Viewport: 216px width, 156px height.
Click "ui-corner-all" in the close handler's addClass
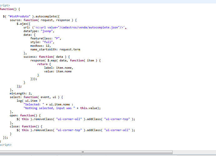point(117,130)
